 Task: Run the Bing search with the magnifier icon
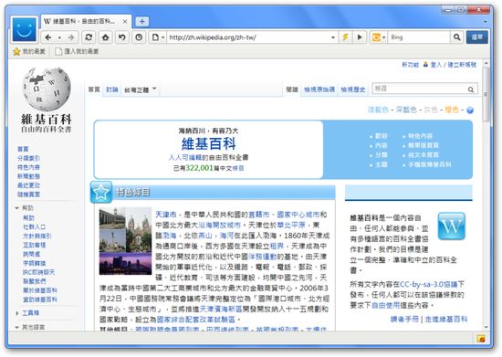tap(457, 37)
